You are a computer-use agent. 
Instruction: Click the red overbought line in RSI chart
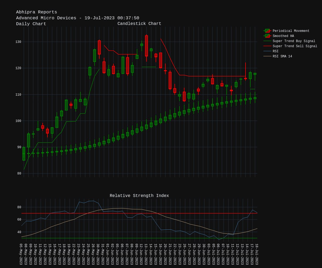[x=139, y=213]
